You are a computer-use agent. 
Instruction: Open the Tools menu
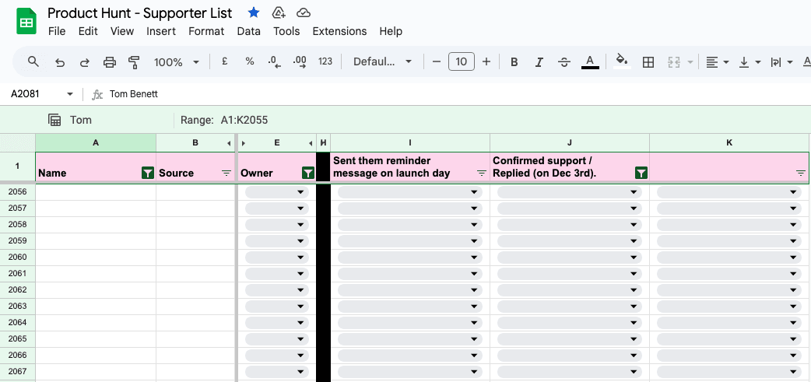tap(286, 31)
